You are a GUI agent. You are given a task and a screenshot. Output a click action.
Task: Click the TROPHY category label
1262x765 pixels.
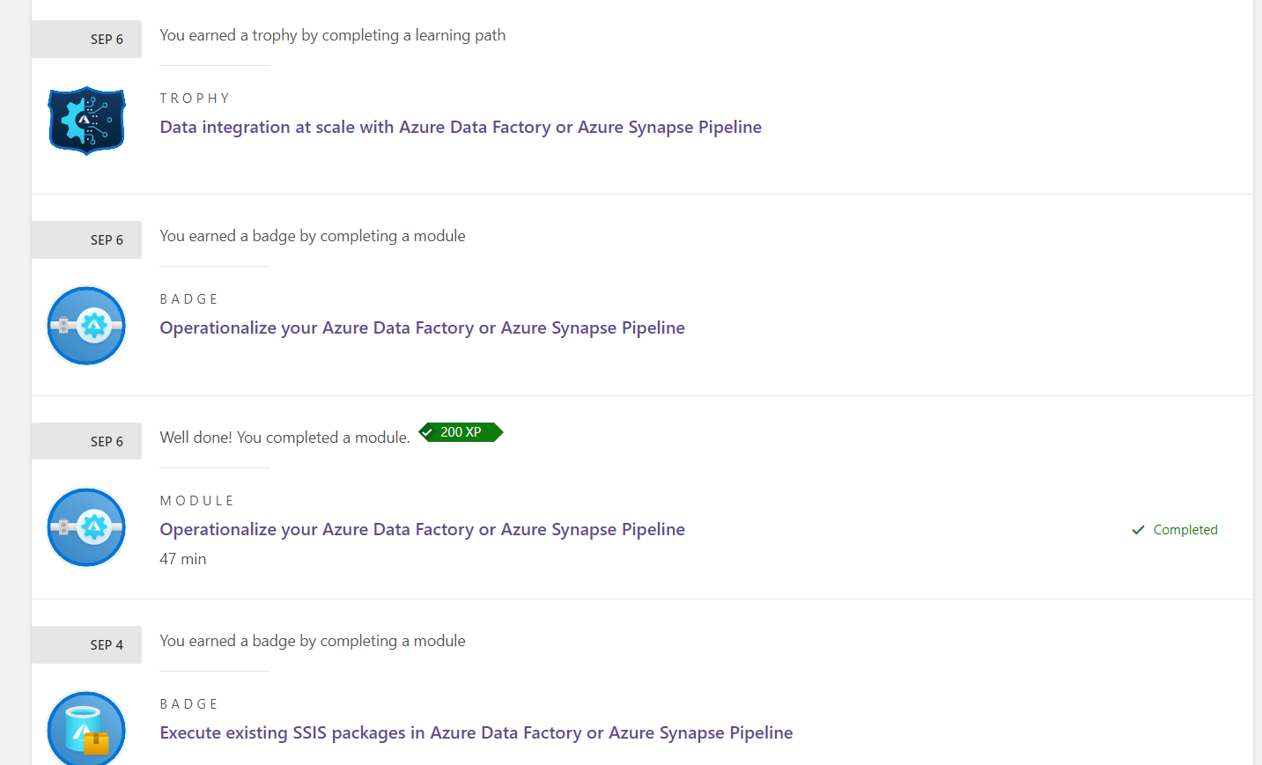click(x=195, y=98)
